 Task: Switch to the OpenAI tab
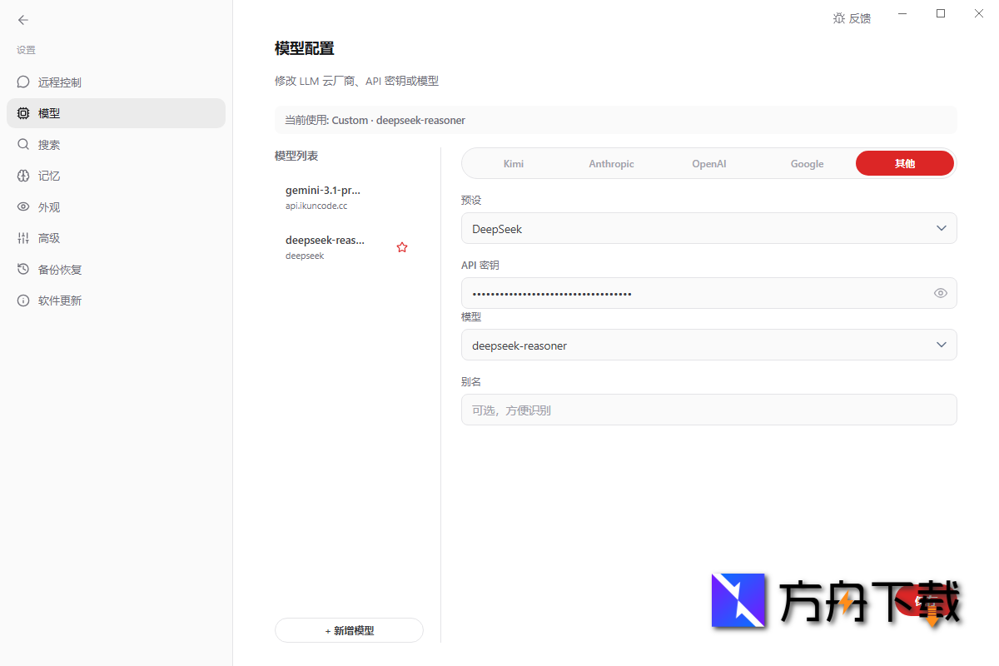708,163
